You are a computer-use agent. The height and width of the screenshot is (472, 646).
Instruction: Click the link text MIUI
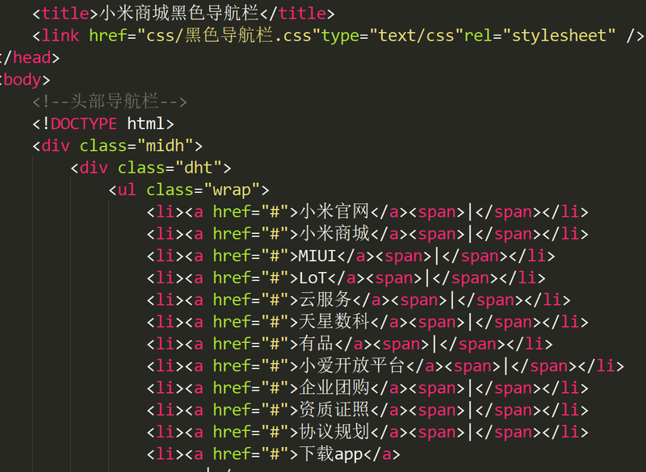pos(317,256)
